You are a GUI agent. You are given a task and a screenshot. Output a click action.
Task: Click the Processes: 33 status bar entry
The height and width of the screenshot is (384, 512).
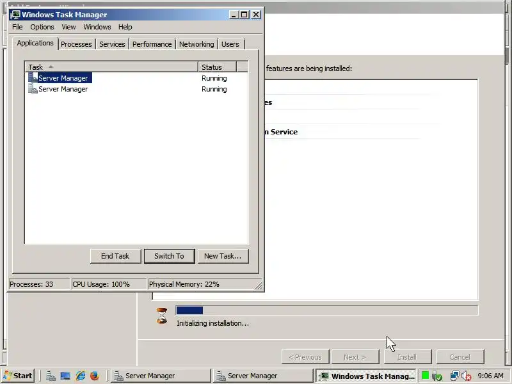38,284
